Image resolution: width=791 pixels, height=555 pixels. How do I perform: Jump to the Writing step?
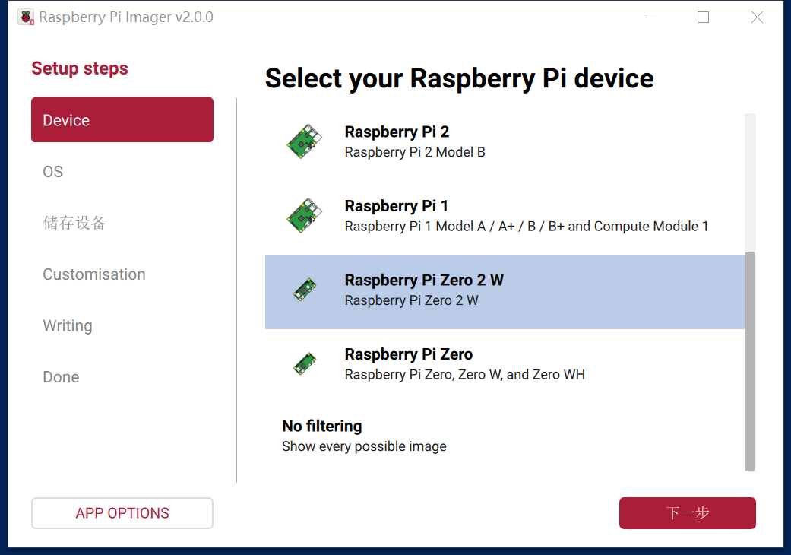point(68,325)
